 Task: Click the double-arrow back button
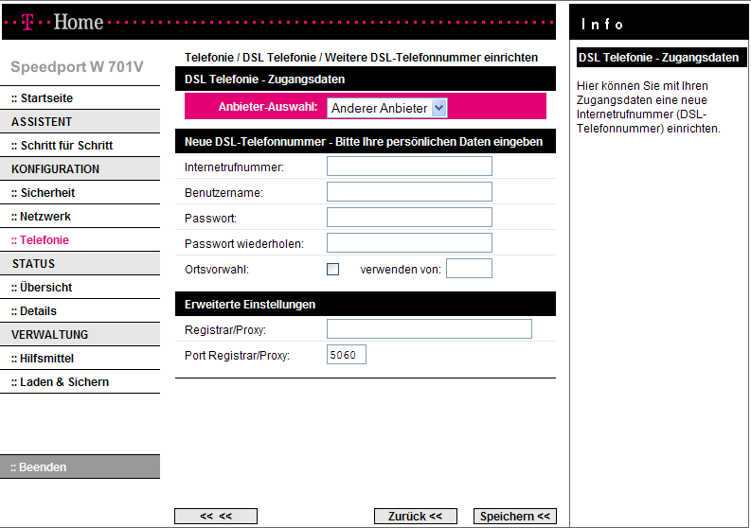coord(216,516)
